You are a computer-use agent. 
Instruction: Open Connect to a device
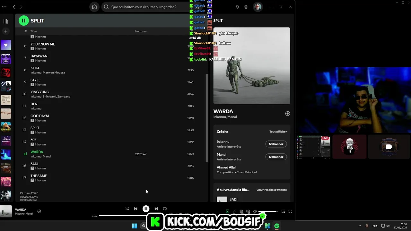click(x=248, y=211)
